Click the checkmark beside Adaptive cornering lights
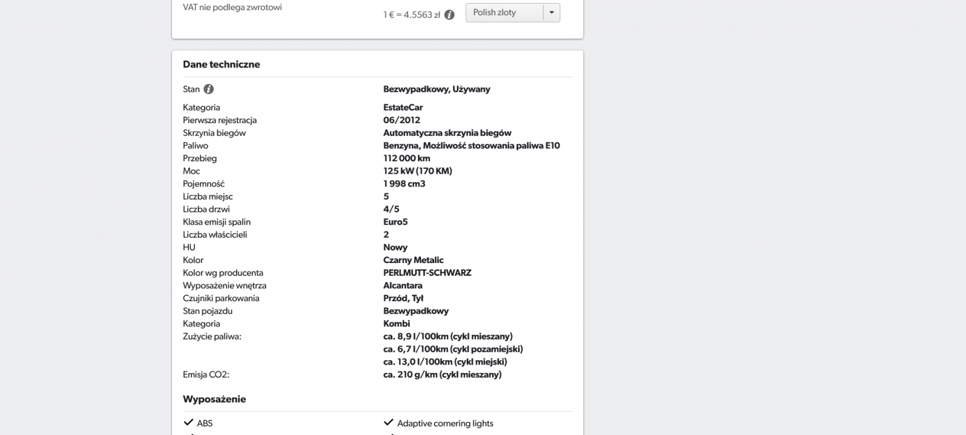This screenshot has width=966, height=435. pyautogui.click(x=388, y=423)
